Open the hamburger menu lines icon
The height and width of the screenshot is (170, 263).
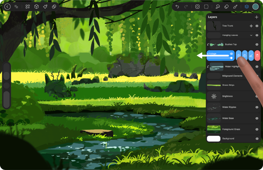point(16,7)
